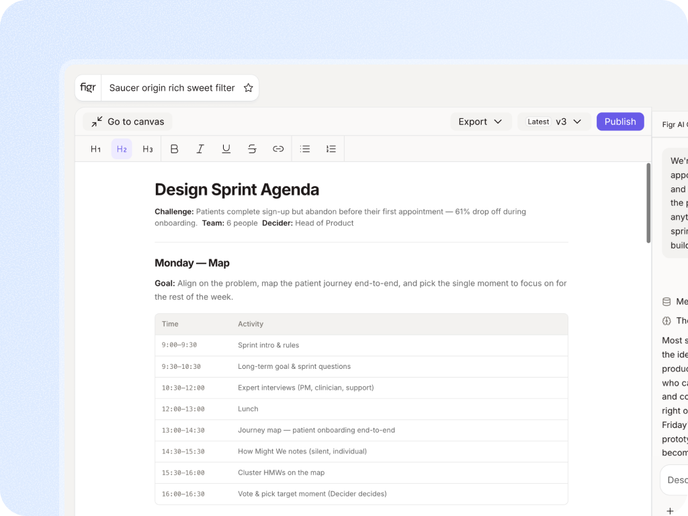The width and height of the screenshot is (688, 516).
Task: Insert a hyperlink
Action: [x=278, y=149]
